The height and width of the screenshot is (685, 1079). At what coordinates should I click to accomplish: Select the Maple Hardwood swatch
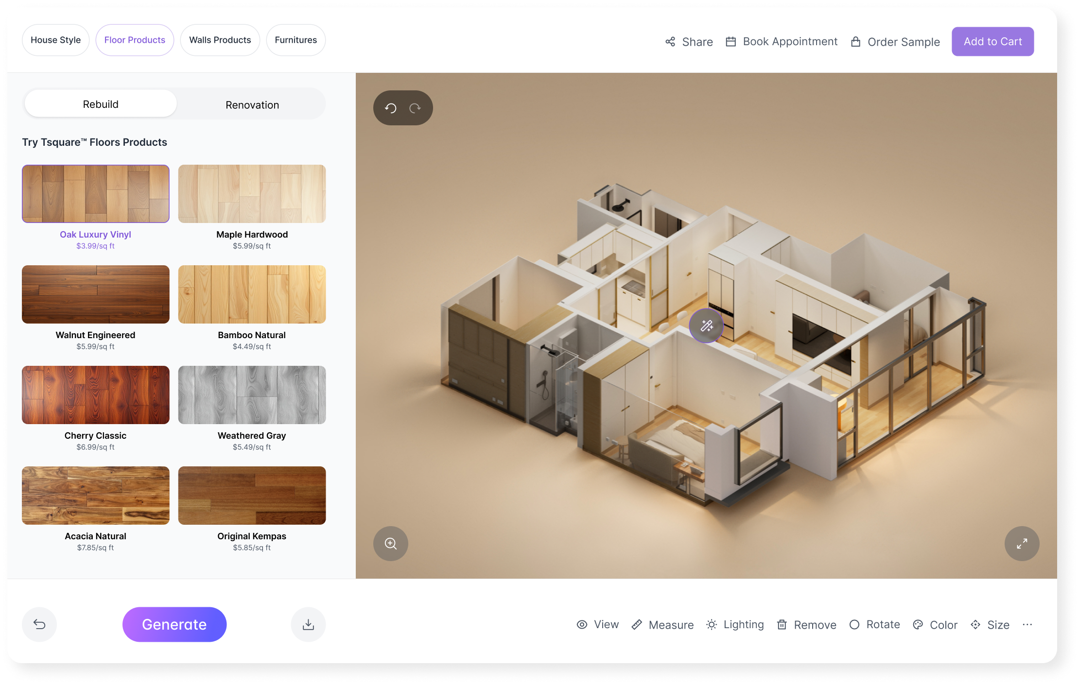tap(252, 194)
